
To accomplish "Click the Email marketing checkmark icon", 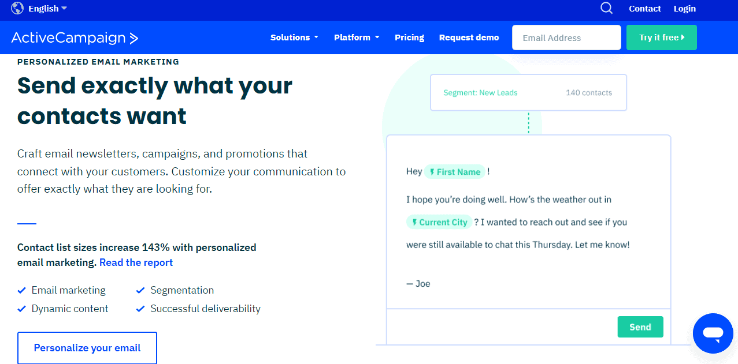I will tap(22, 290).
